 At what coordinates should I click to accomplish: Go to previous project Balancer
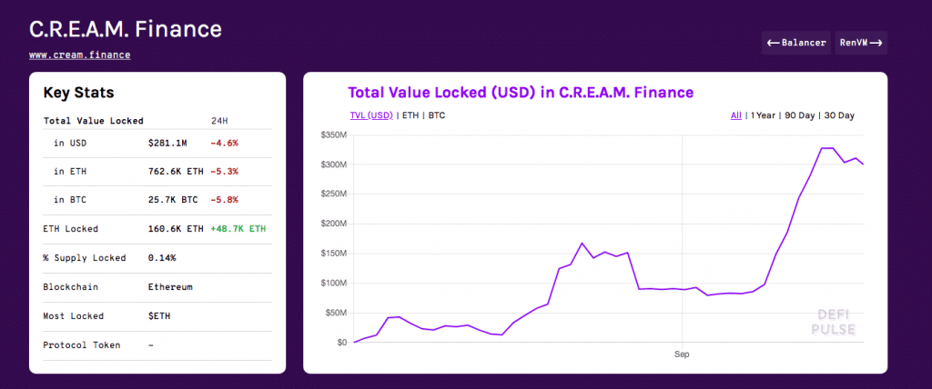pyautogui.click(x=796, y=43)
